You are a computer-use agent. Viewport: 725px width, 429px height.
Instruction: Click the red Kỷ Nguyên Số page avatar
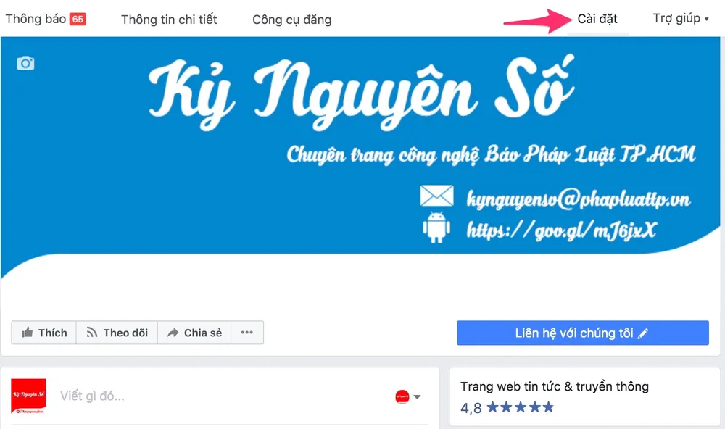pos(29,396)
